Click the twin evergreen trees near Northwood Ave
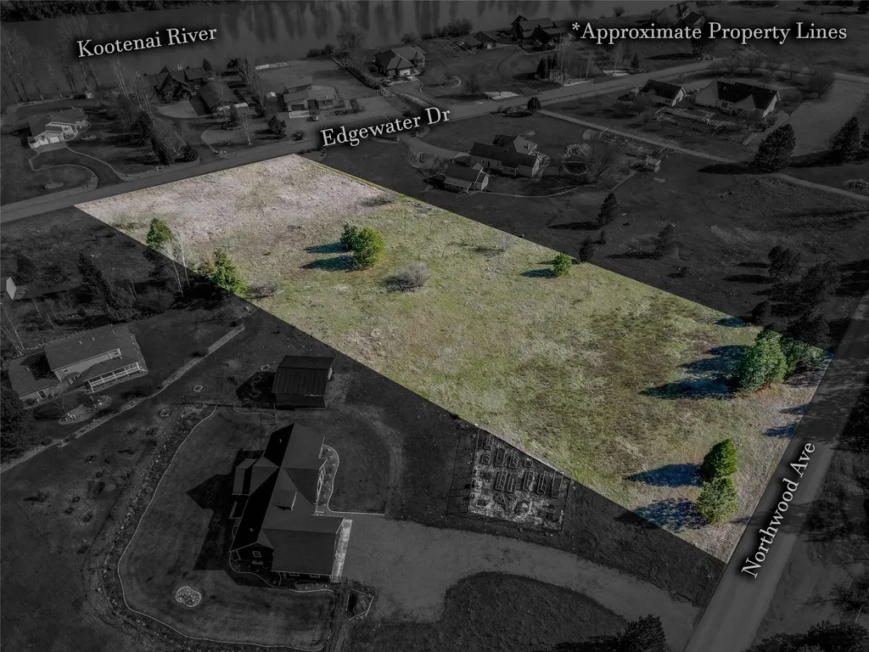This screenshot has height=652, width=869. (718, 481)
